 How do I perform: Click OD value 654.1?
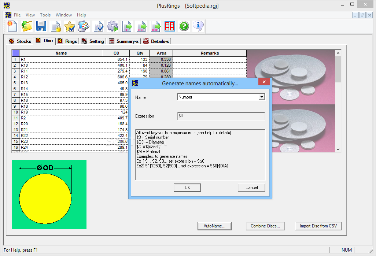coord(116,59)
